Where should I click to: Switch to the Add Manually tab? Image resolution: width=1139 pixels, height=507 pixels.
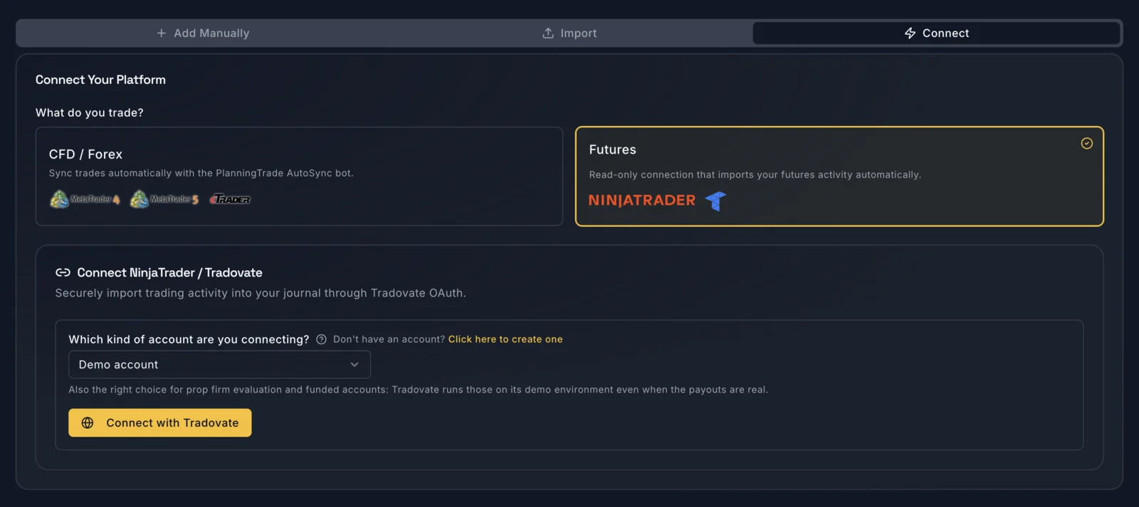[203, 33]
